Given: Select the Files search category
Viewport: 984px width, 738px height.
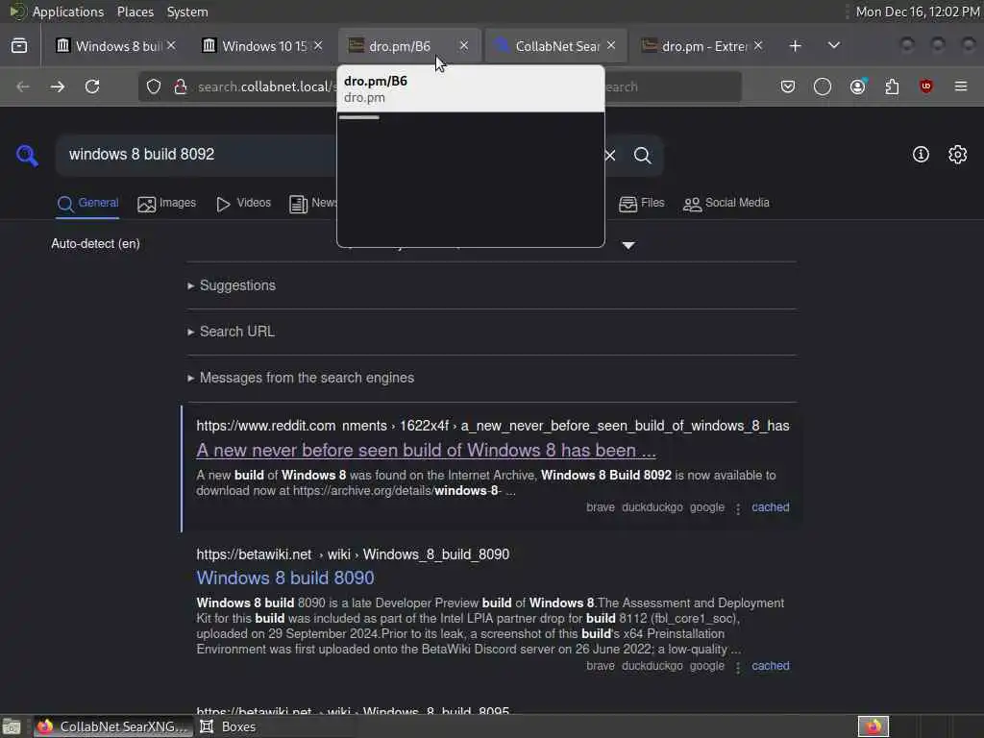Looking at the screenshot, I should coord(641,204).
